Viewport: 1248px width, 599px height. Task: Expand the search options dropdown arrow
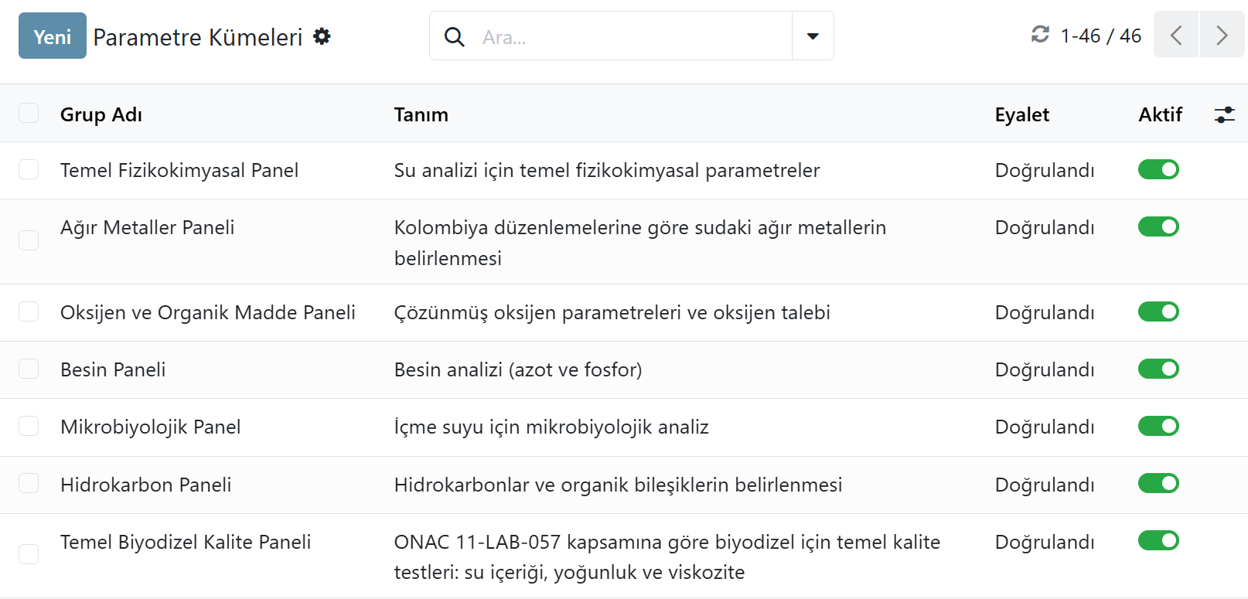click(x=813, y=36)
